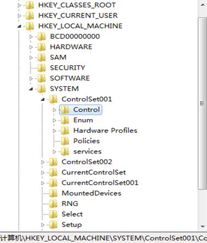Expand the CurrentControlSet001 node arrow
Screen dimensions: 207x243
[43, 183]
